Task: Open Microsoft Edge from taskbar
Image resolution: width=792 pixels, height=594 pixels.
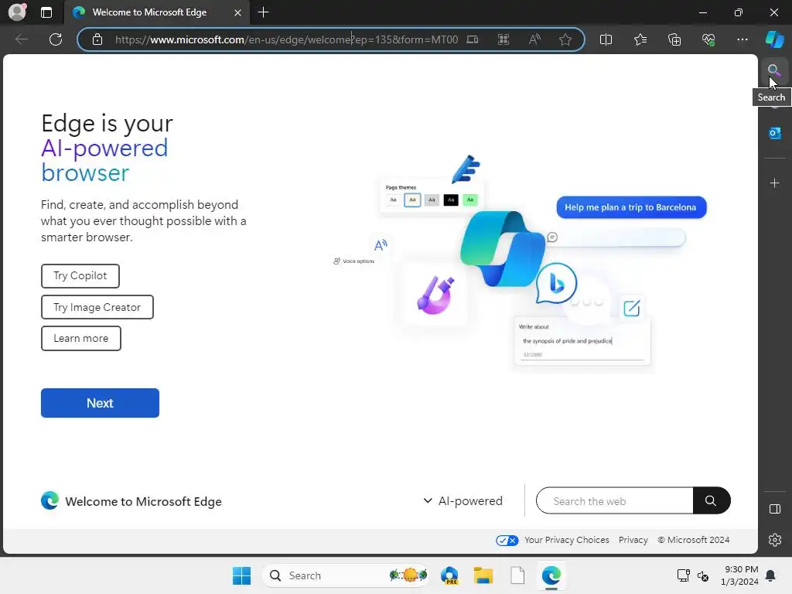Action: tap(551, 575)
